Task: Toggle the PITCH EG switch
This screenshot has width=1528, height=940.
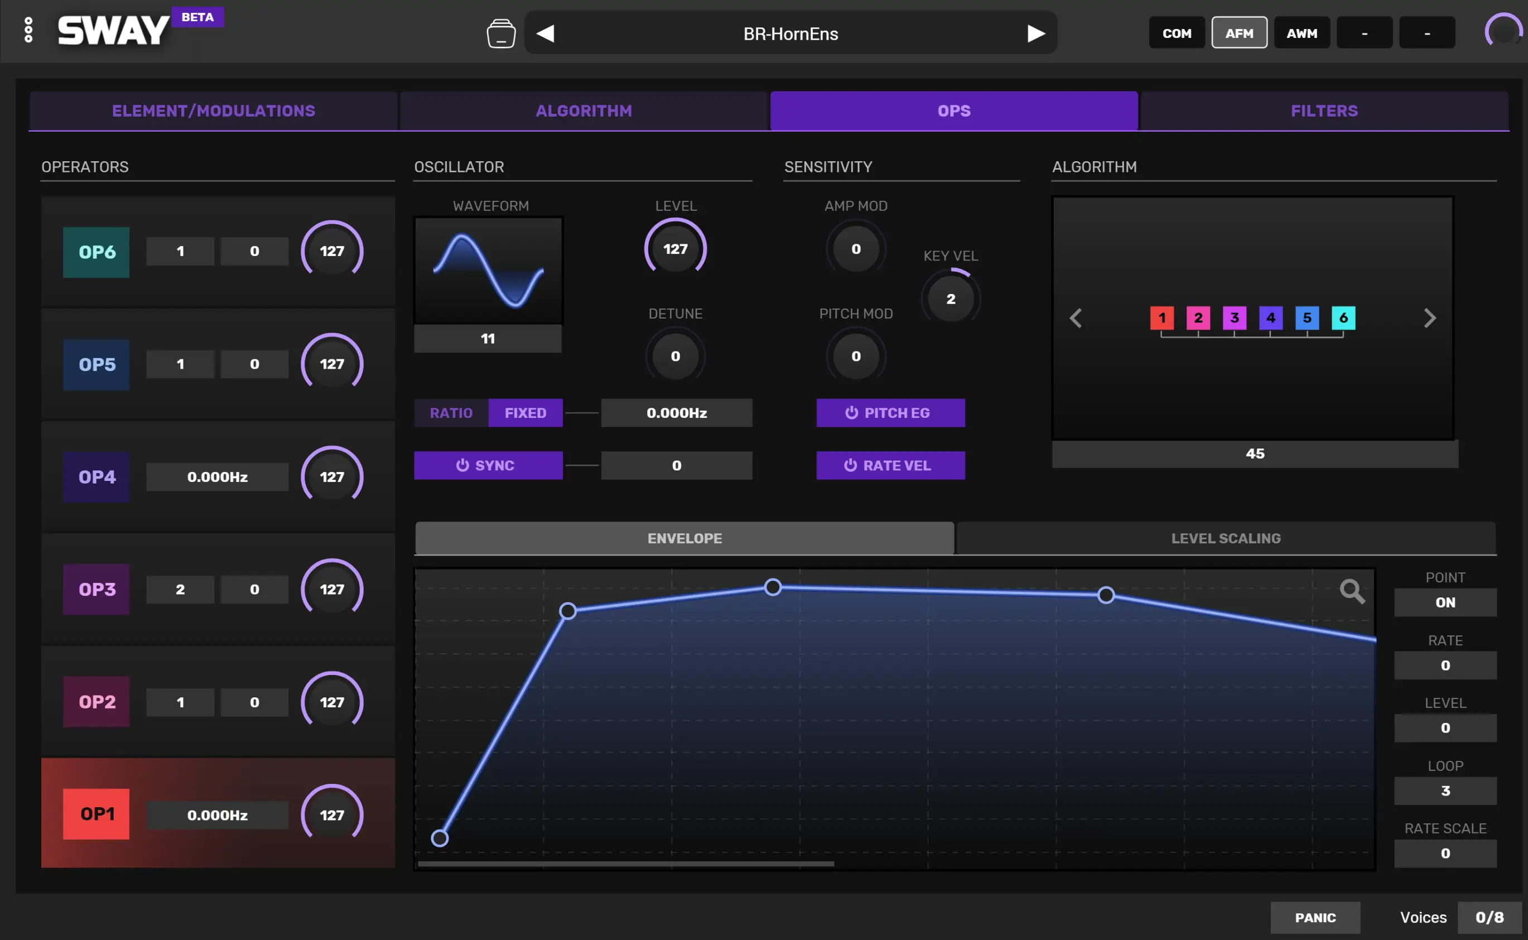Action: pos(890,413)
